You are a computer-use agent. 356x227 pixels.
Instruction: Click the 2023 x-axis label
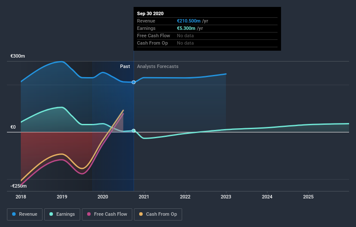[226, 197]
